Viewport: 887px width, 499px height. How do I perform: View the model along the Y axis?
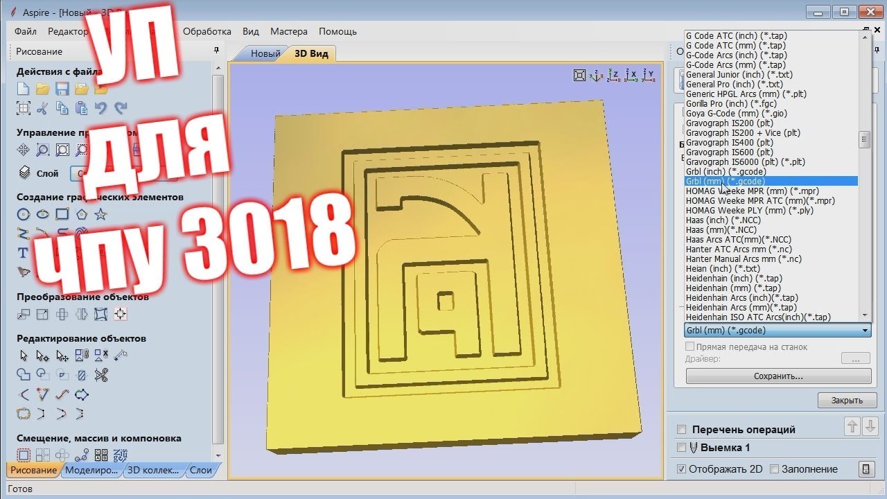tap(648, 76)
